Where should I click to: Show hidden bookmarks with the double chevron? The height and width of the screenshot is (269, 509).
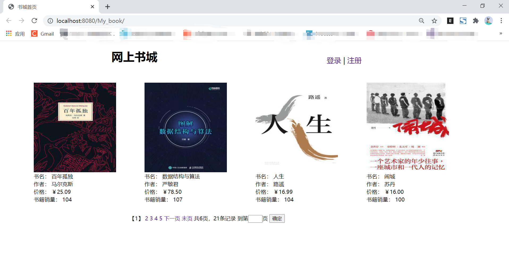pos(501,33)
